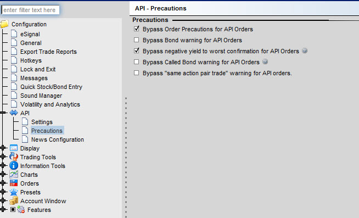Viewport: 359px width, 218px height.
Task: Toggle Bypass Called Bond warning checkbox
Action: coord(137,62)
